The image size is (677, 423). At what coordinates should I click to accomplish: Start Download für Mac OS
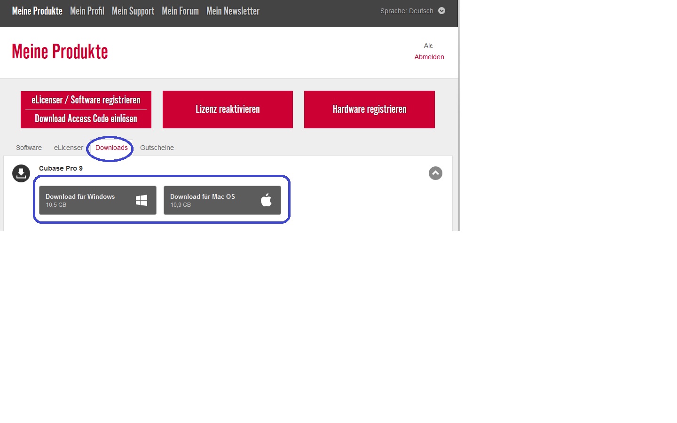tap(222, 200)
